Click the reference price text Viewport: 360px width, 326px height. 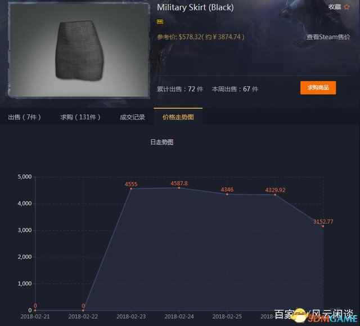201,37
